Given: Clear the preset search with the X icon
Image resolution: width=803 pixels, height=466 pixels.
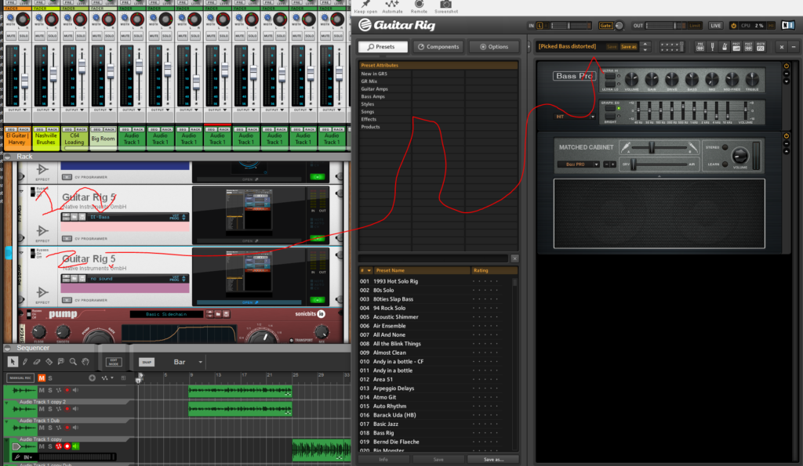Looking at the screenshot, I should 514,258.
